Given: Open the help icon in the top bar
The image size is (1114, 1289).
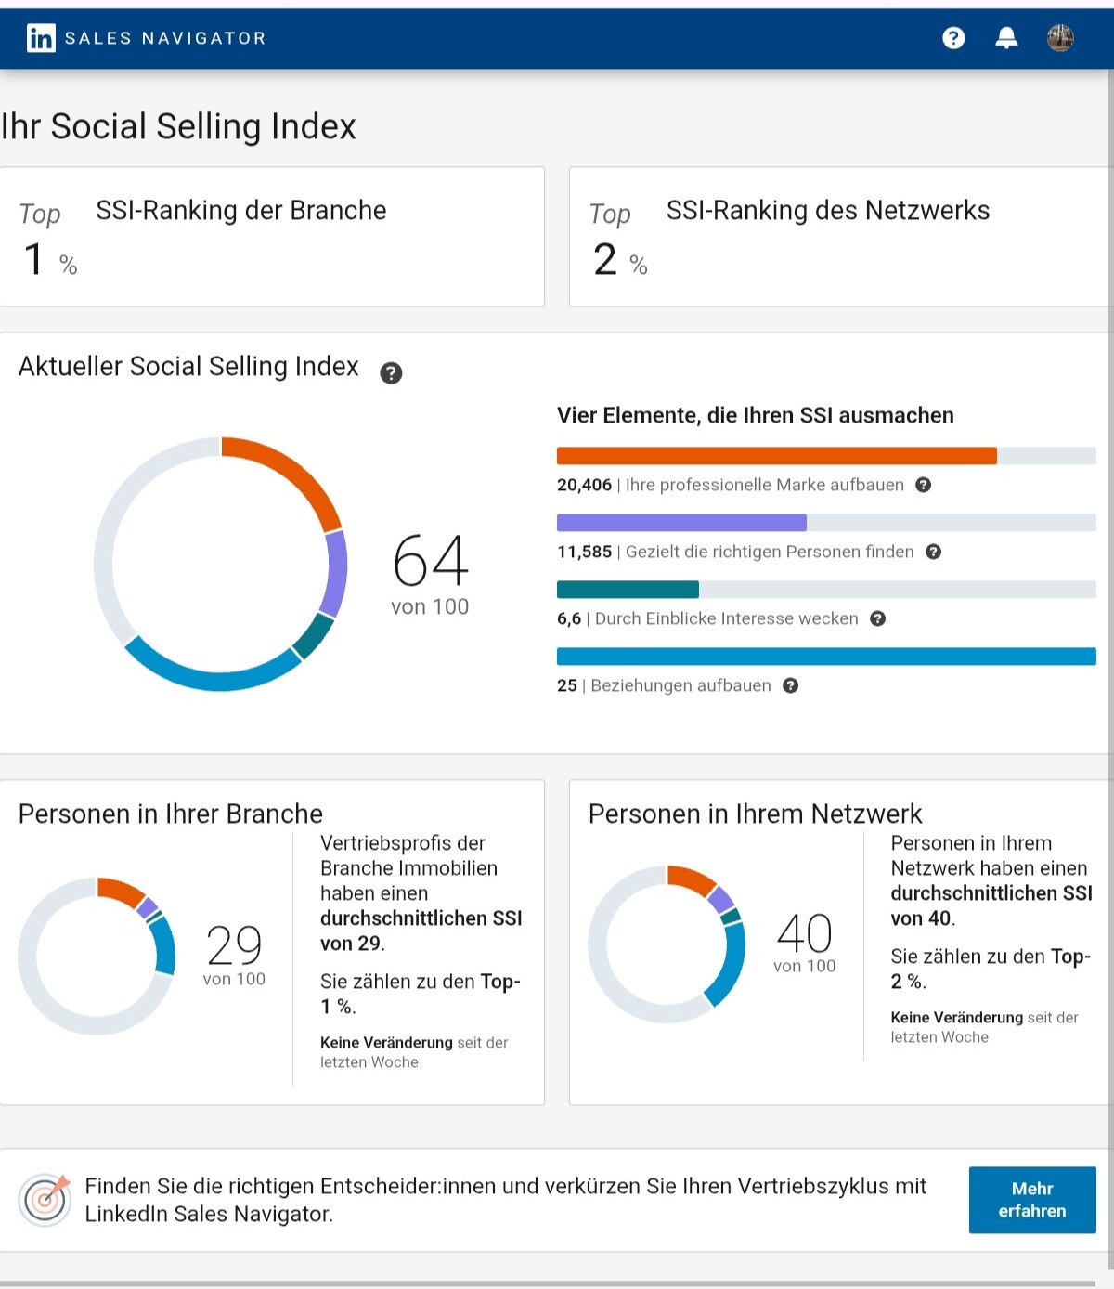Looking at the screenshot, I should pos(952,38).
